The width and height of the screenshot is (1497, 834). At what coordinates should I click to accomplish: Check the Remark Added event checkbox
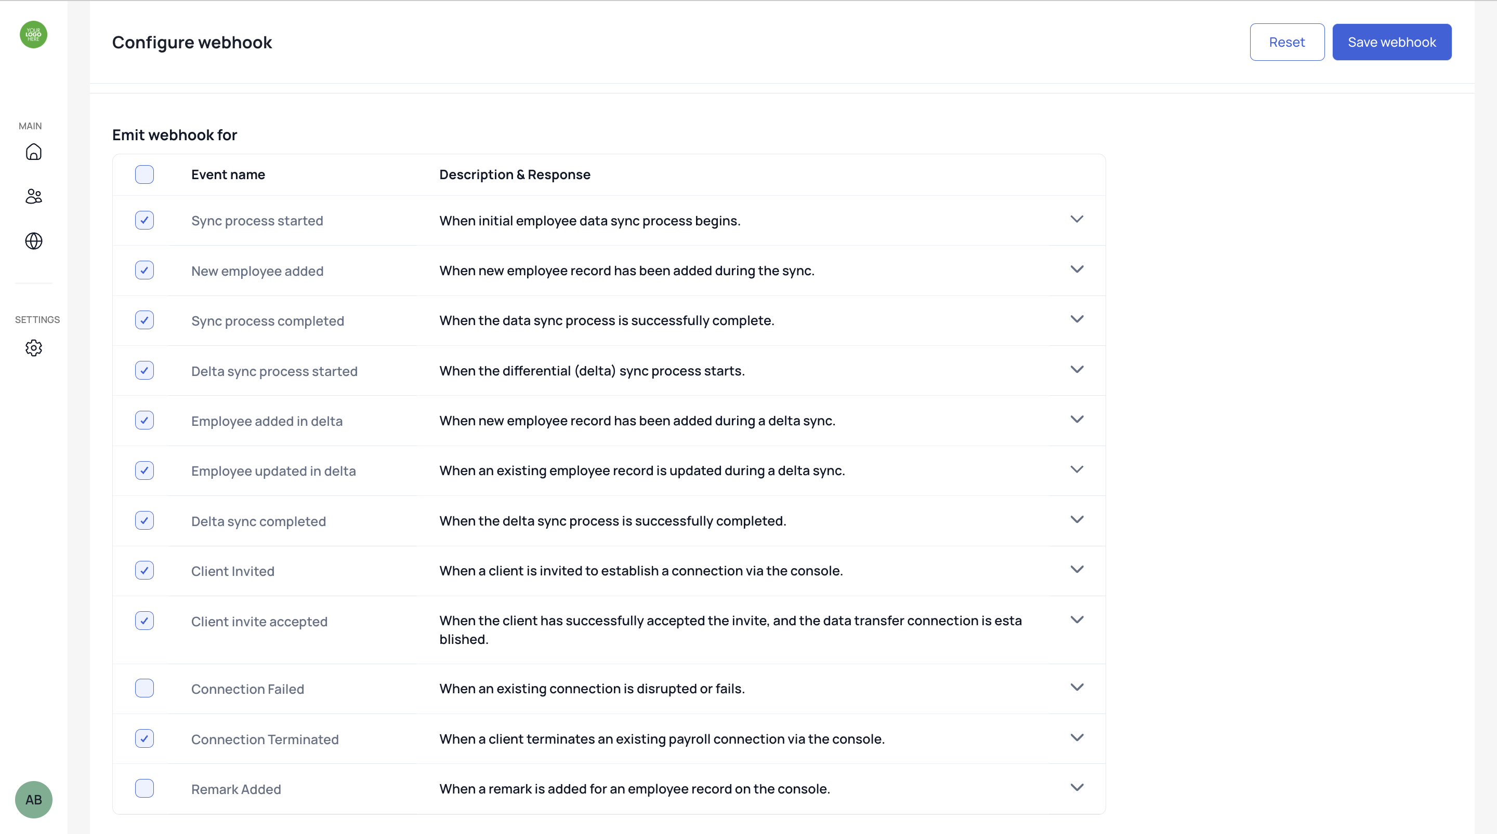click(x=144, y=788)
